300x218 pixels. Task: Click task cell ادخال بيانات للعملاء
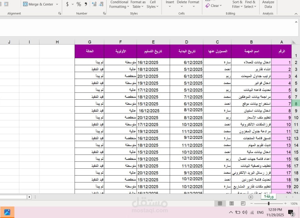coord(251,62)
